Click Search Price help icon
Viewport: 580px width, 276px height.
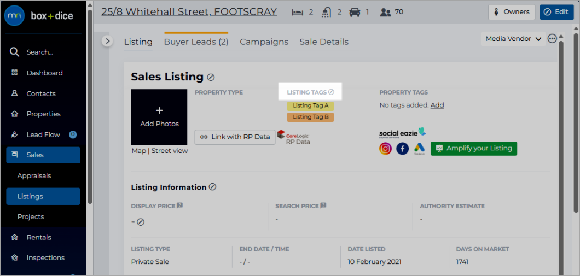pos(323,205)
